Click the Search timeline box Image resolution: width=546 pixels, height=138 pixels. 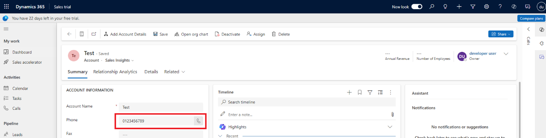pyautogui.click(x=307, y=102)
